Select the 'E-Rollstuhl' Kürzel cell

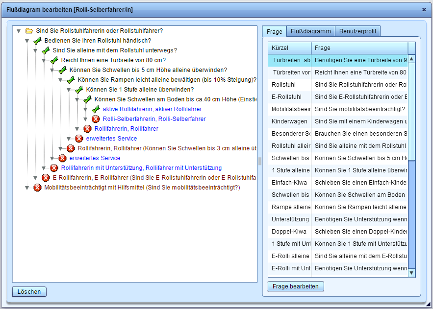pyautogui.click(x=290, y=97)
